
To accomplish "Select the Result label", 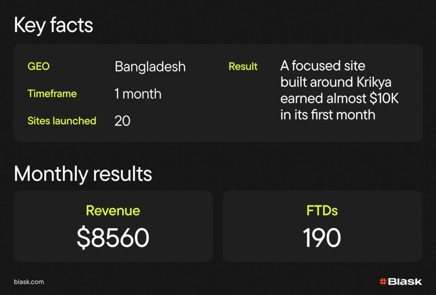I will coord(243,67).
